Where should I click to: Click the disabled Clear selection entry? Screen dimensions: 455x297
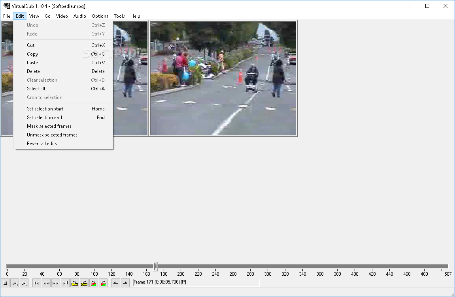[63, 80]
